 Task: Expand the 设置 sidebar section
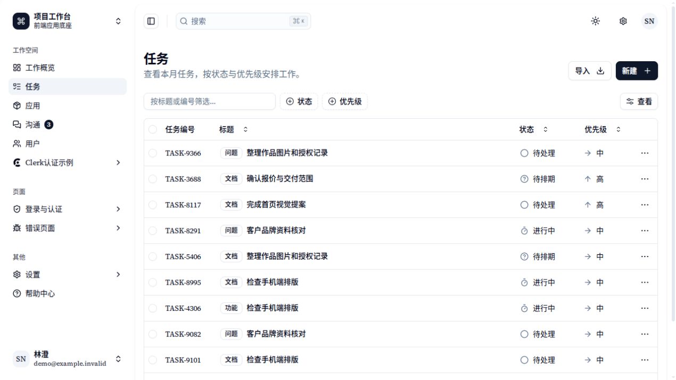68,275
